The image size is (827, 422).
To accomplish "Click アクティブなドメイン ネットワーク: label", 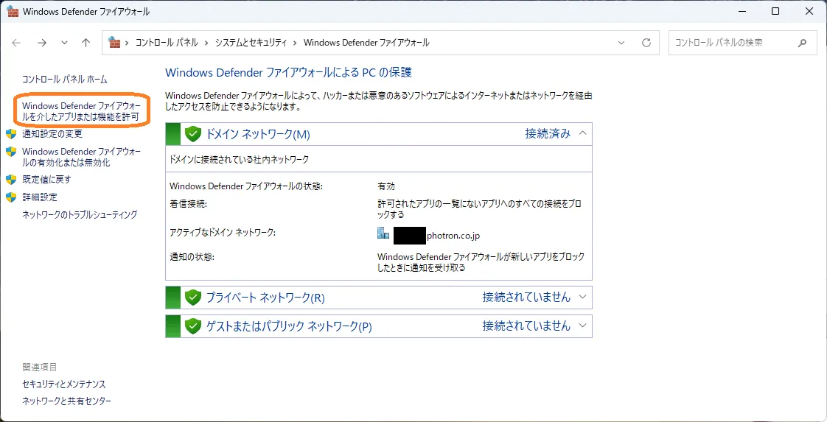I will pos(223,232).
